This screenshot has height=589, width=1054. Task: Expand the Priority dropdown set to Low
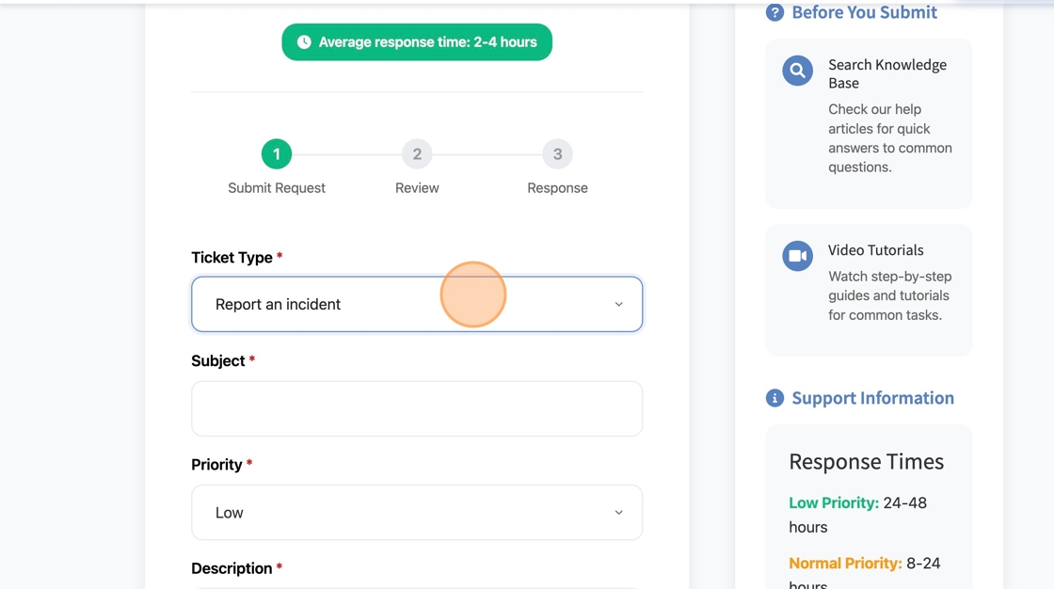click(x=416, y=513)
